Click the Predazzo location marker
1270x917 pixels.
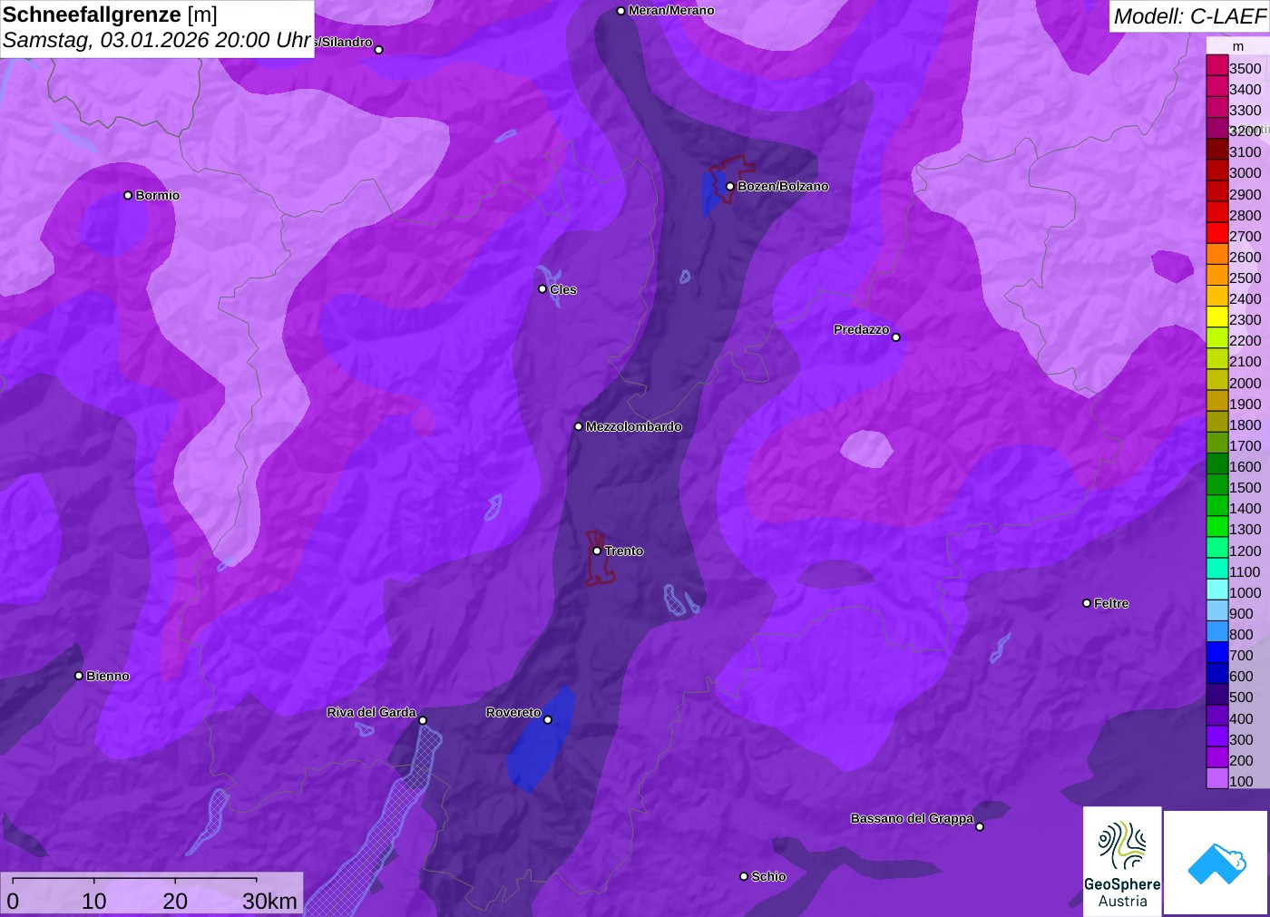(x=896, y=337)
